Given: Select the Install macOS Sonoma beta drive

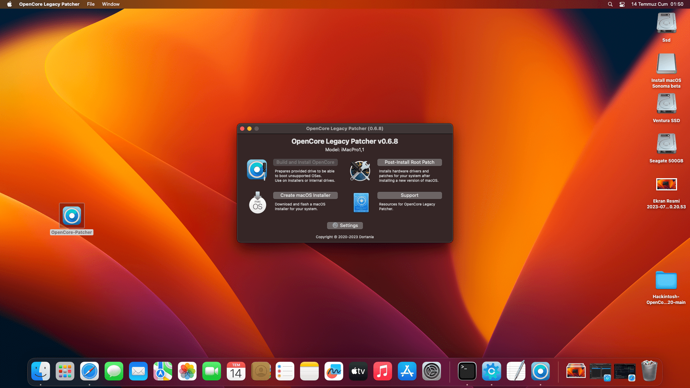Looking at the screenshot, I should pos(666,64).
